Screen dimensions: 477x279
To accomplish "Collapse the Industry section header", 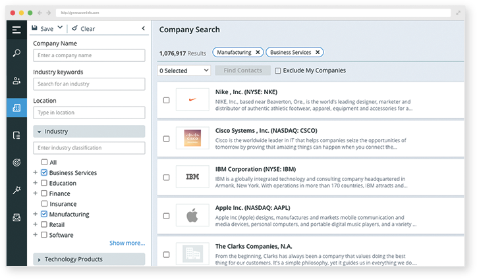I will [x=89, y=132].
